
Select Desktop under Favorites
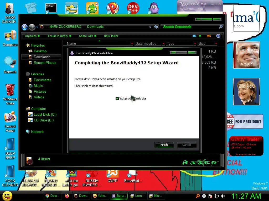click(x=40, y=51)
